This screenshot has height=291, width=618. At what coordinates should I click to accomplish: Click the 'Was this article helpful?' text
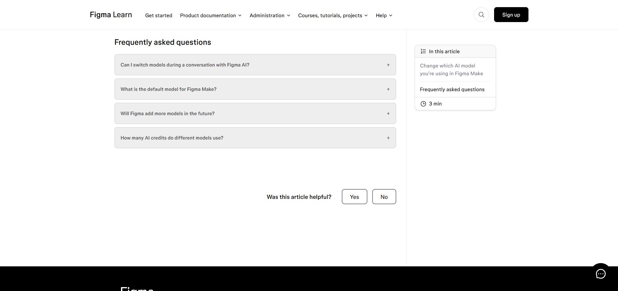tap(299, 197)
